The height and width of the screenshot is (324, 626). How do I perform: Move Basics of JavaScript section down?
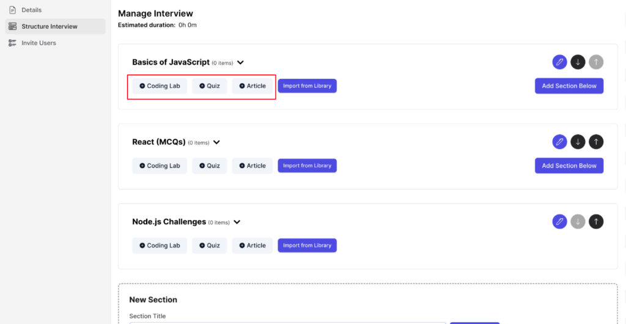(x=578, y=62)
